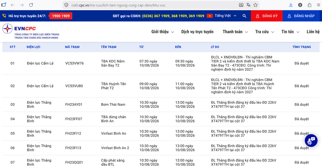Open the Tiếng Việt language dropdown
This screenshot has width=322, height=167.
pyautogui.click(x=225, y=16)
